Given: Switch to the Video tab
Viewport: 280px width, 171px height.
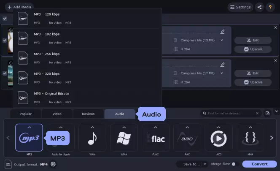Looking at the screenshot, I should (x=57, y=114).
